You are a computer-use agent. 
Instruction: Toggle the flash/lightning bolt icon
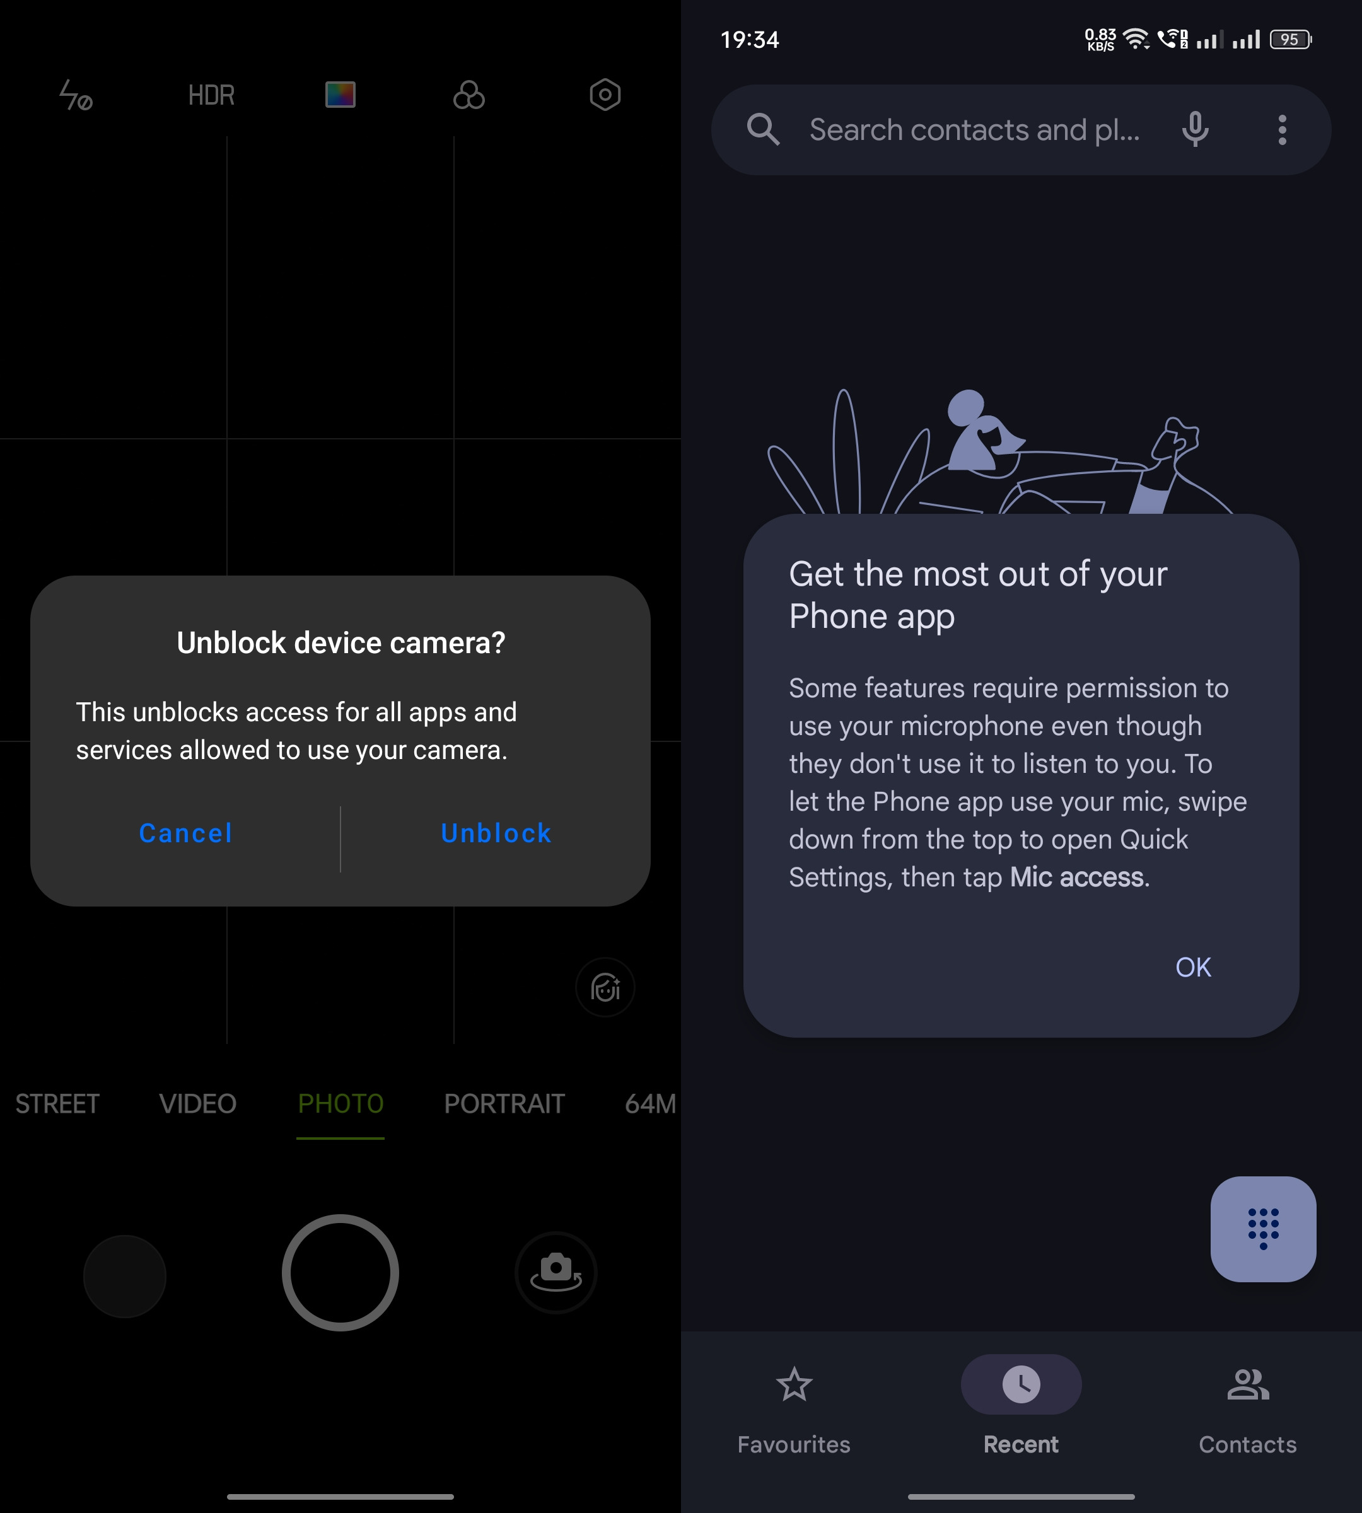coord(76,93)
